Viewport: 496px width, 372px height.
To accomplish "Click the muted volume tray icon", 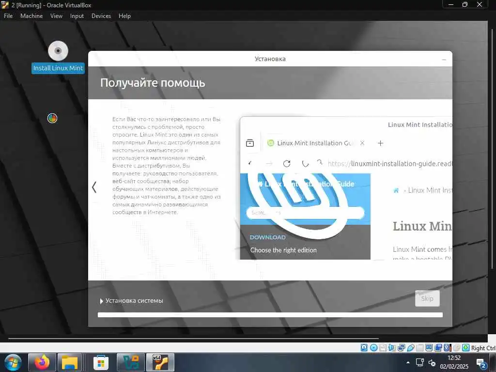I will click(x=432, y=362).
